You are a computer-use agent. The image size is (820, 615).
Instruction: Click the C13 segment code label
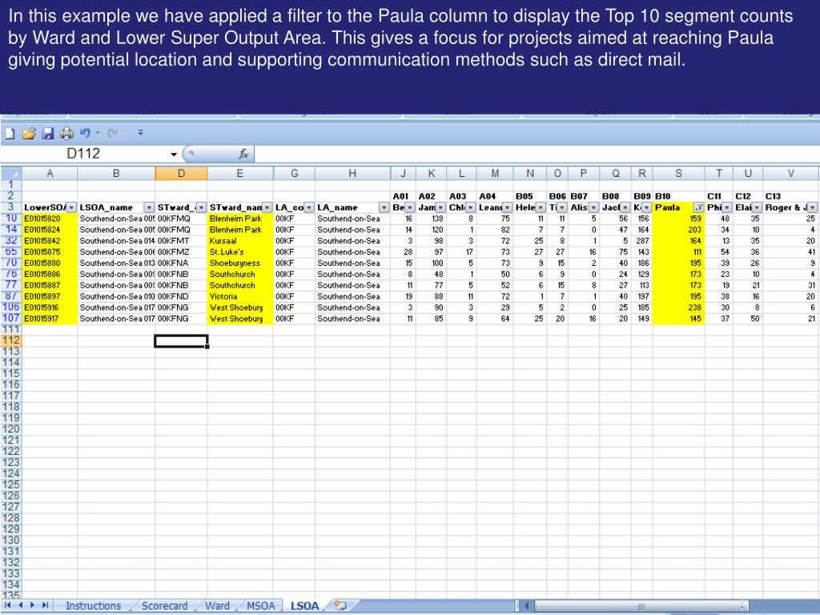773,197
